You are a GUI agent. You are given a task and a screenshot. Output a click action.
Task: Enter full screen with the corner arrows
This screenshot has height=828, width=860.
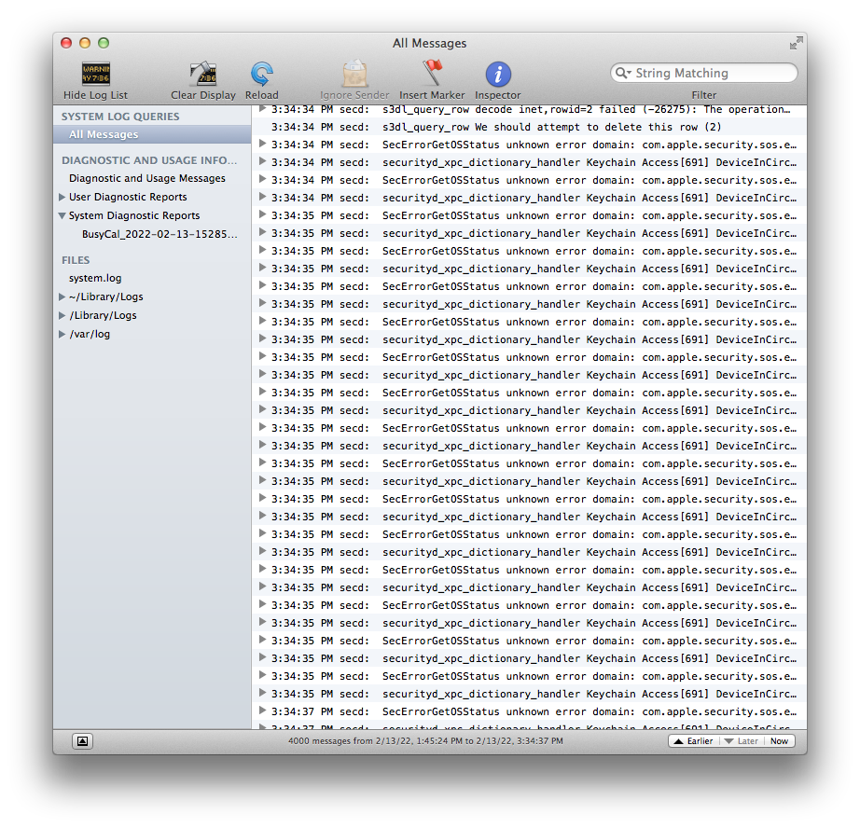coord(796,43)
